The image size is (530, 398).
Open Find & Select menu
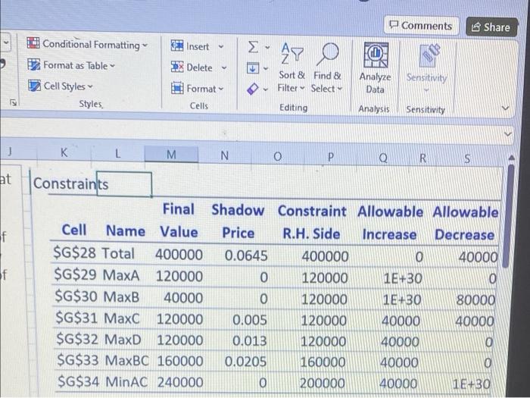click(327, 68)
